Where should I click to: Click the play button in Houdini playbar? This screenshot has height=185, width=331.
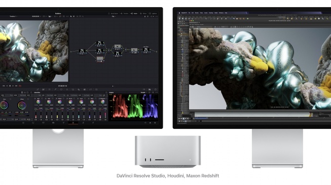coord(186,118)
